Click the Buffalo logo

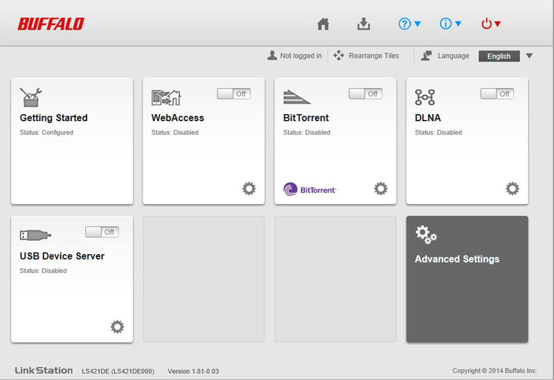coord(51,24)
